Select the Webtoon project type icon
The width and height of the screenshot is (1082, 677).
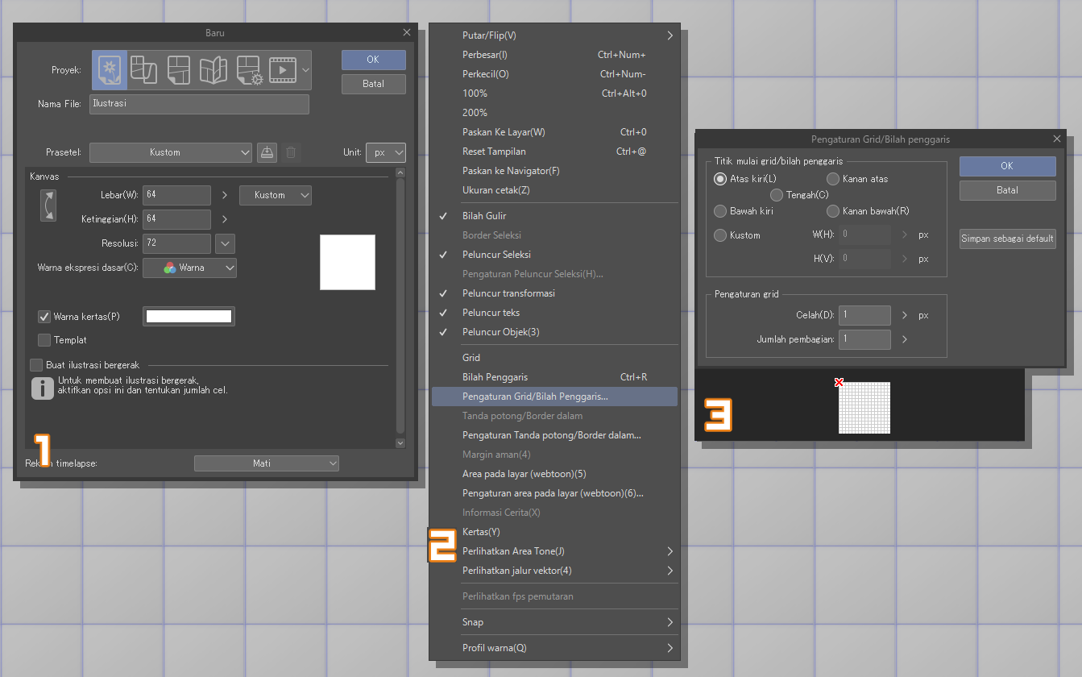(143, 70)
